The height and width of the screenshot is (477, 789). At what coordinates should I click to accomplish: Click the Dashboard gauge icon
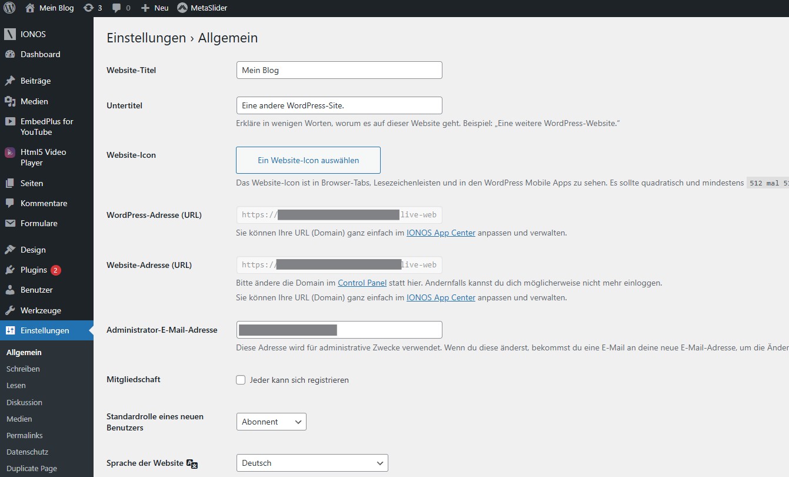(10, 54)
